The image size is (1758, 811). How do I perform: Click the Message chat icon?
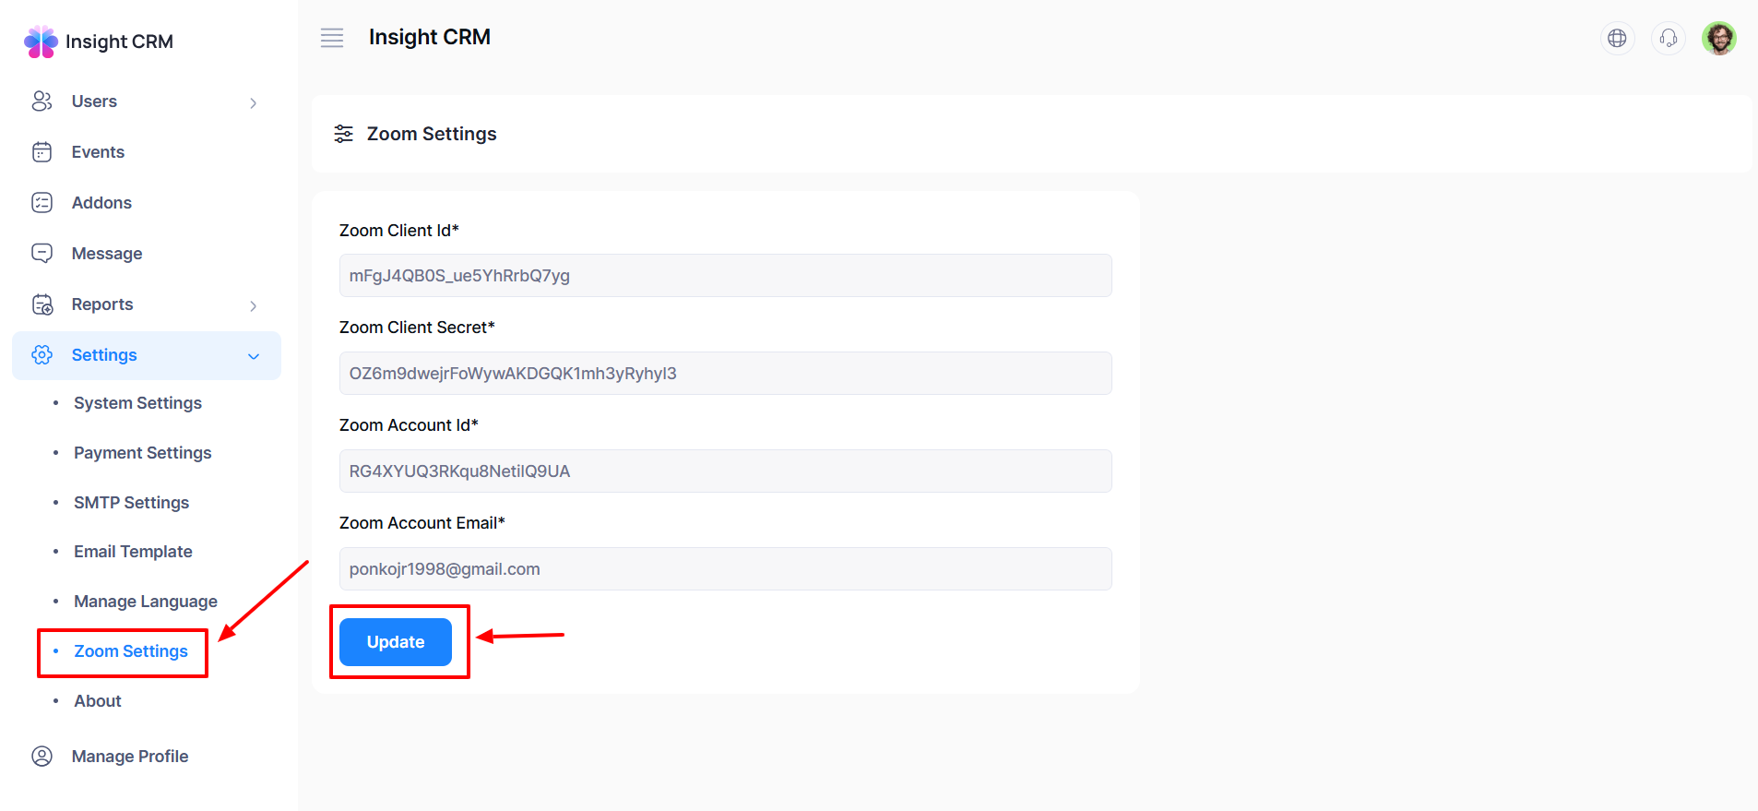click(42, 254)
